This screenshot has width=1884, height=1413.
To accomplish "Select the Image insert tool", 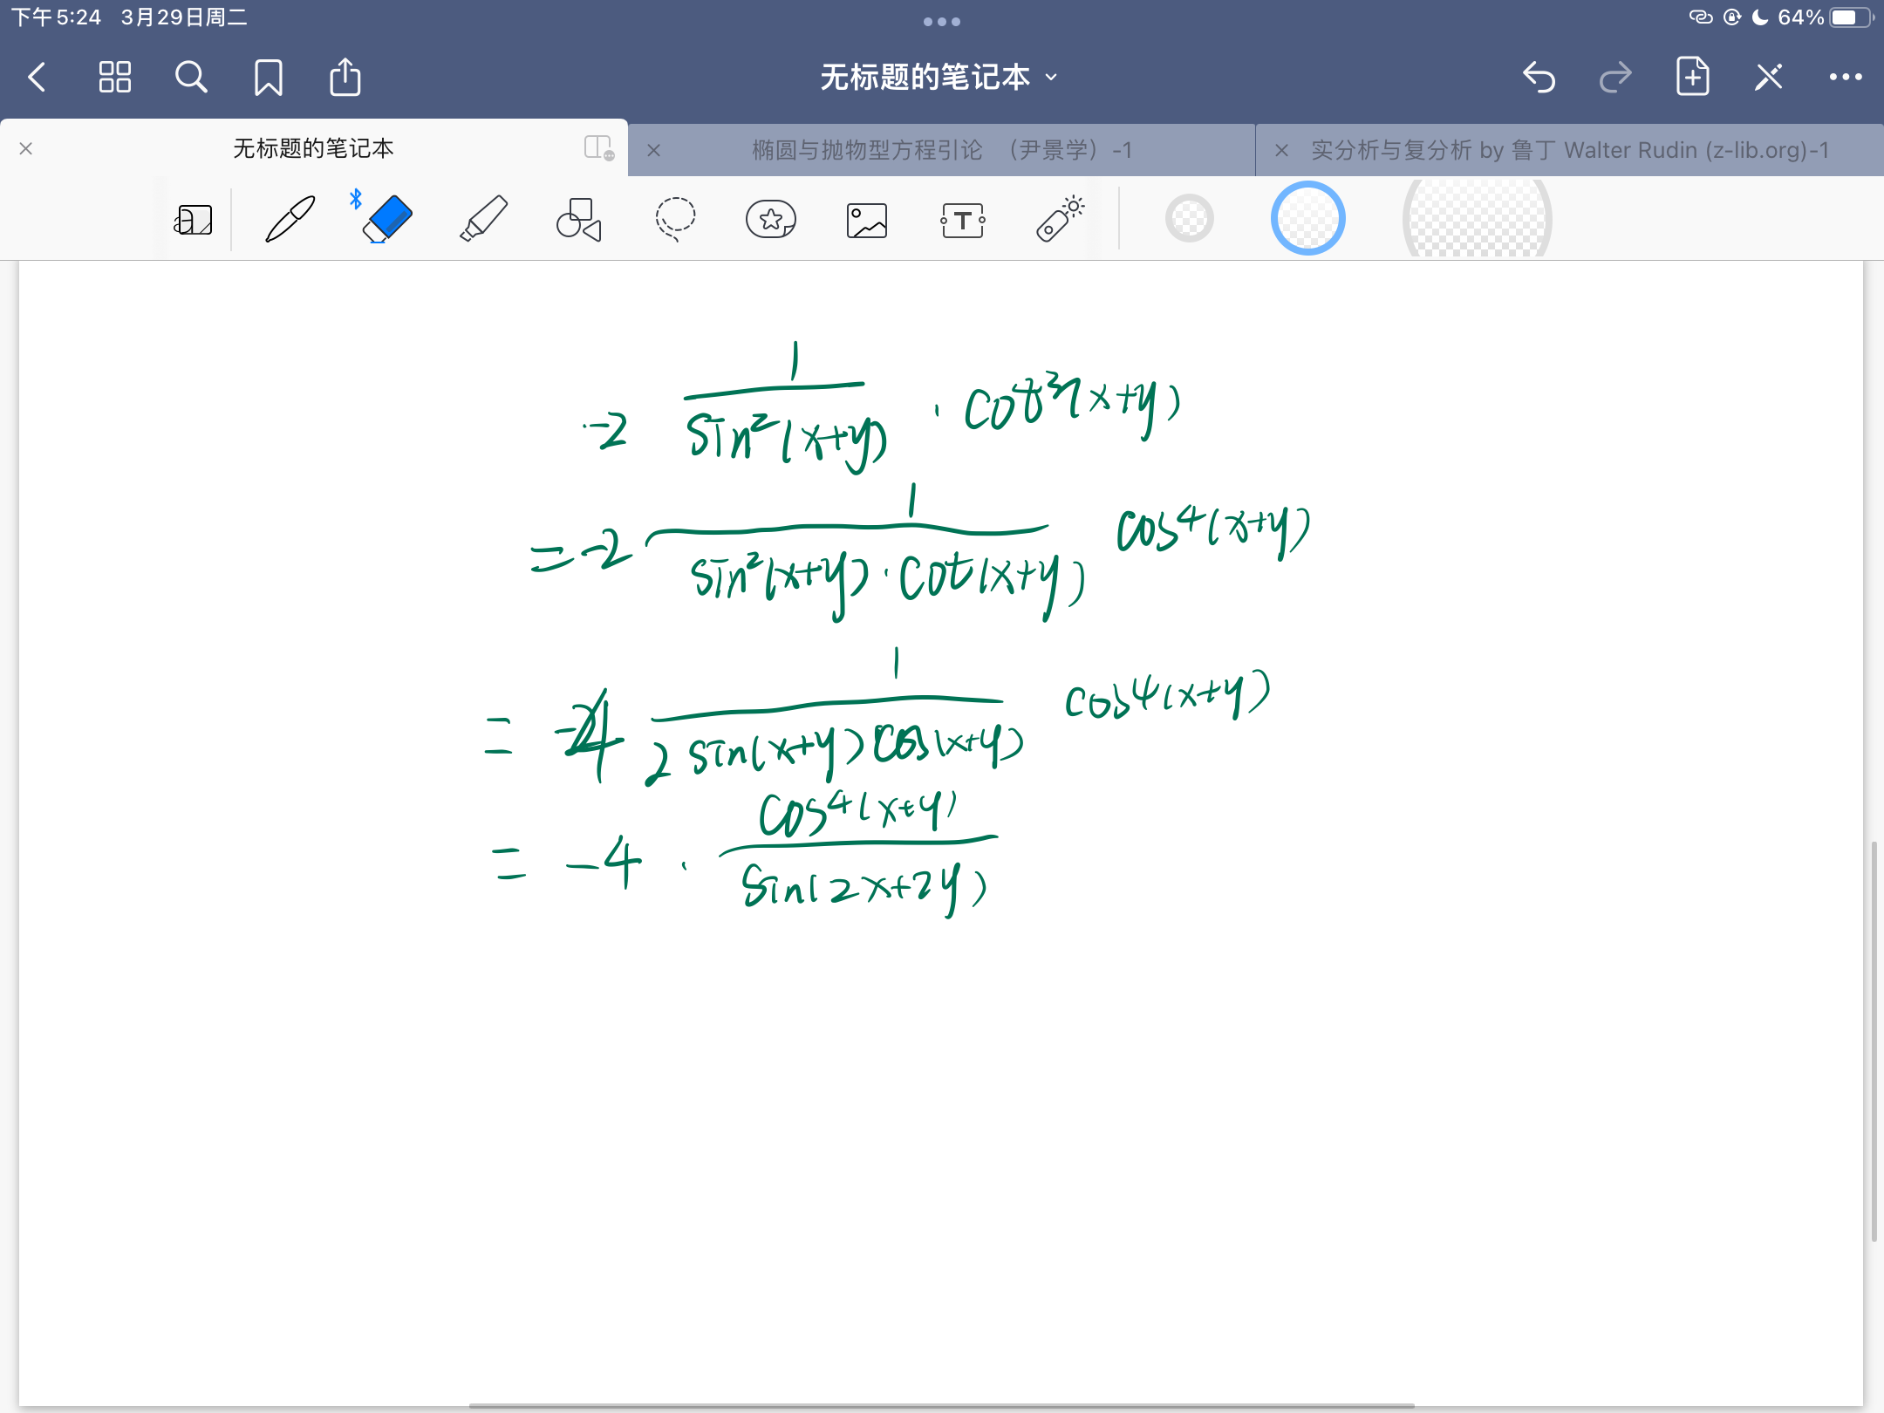I will pyautogui.click(x=867, y=221).
